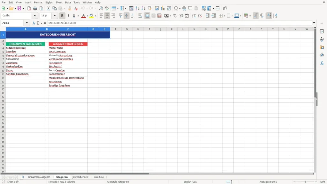Apply the red font color swatch
The image size is (327, 184).
pyautogui.click(x=83, y=16)
